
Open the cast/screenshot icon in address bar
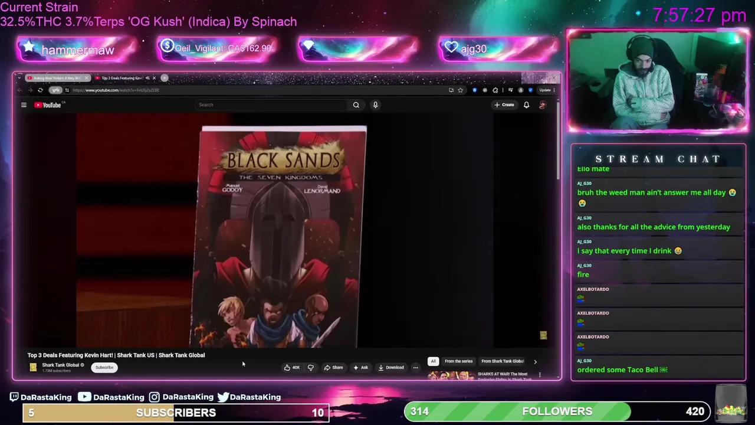[x=451, y=90]
